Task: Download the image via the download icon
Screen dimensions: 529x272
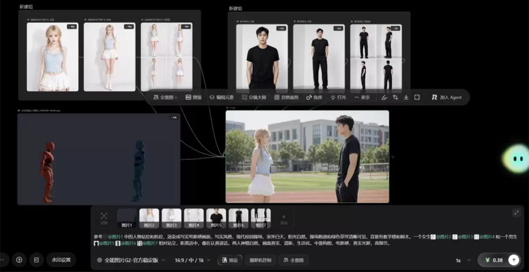Action: pos(406,97)
